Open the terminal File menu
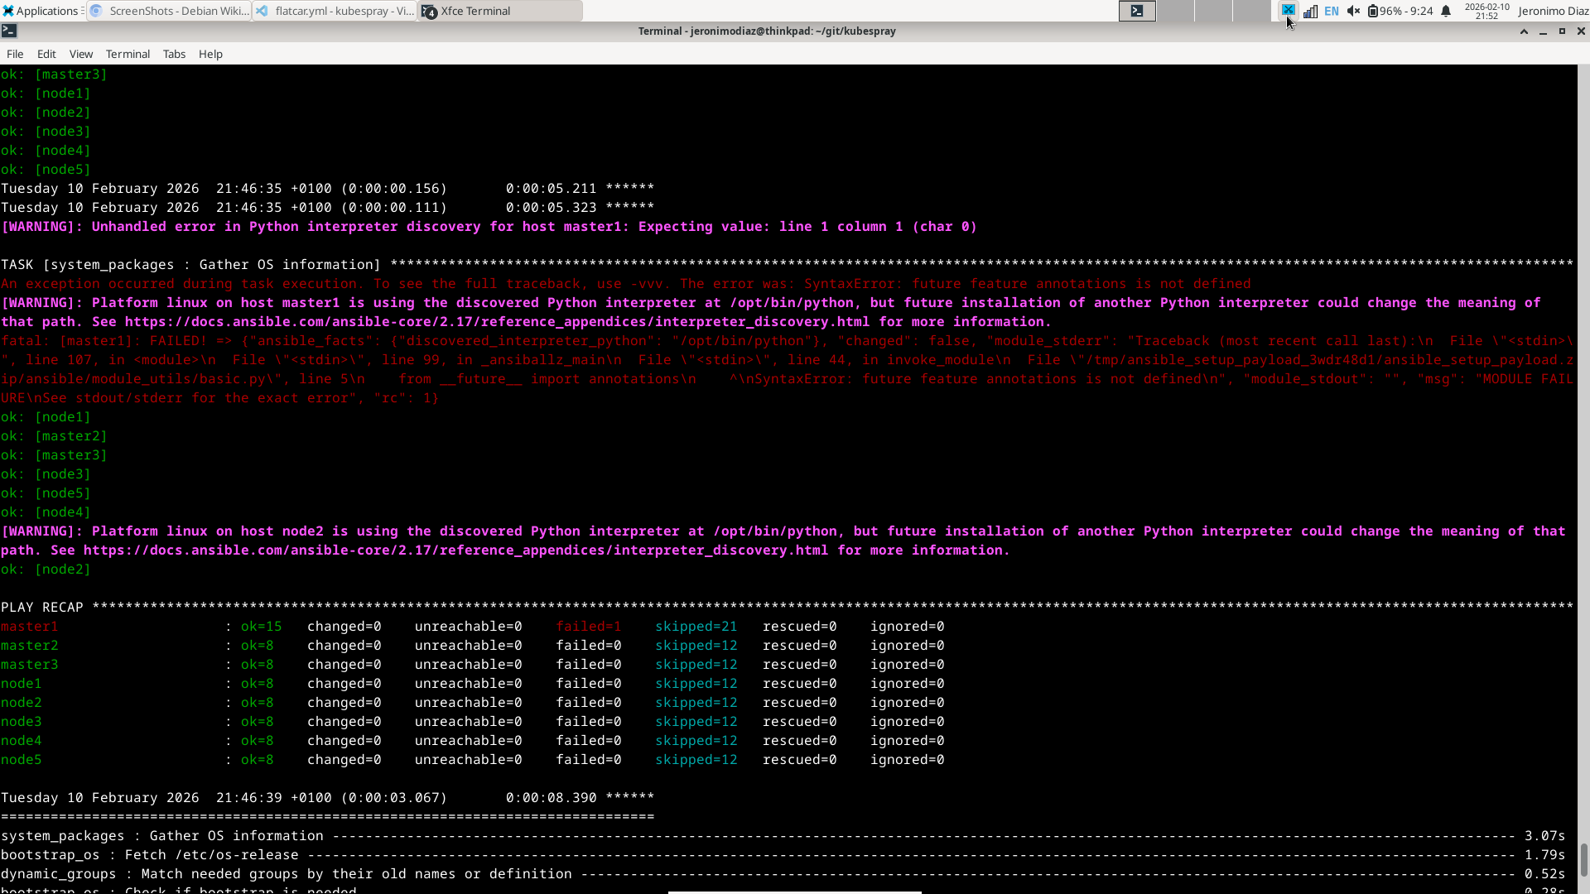The image size is (1590, 894). [x=15, y=54]
